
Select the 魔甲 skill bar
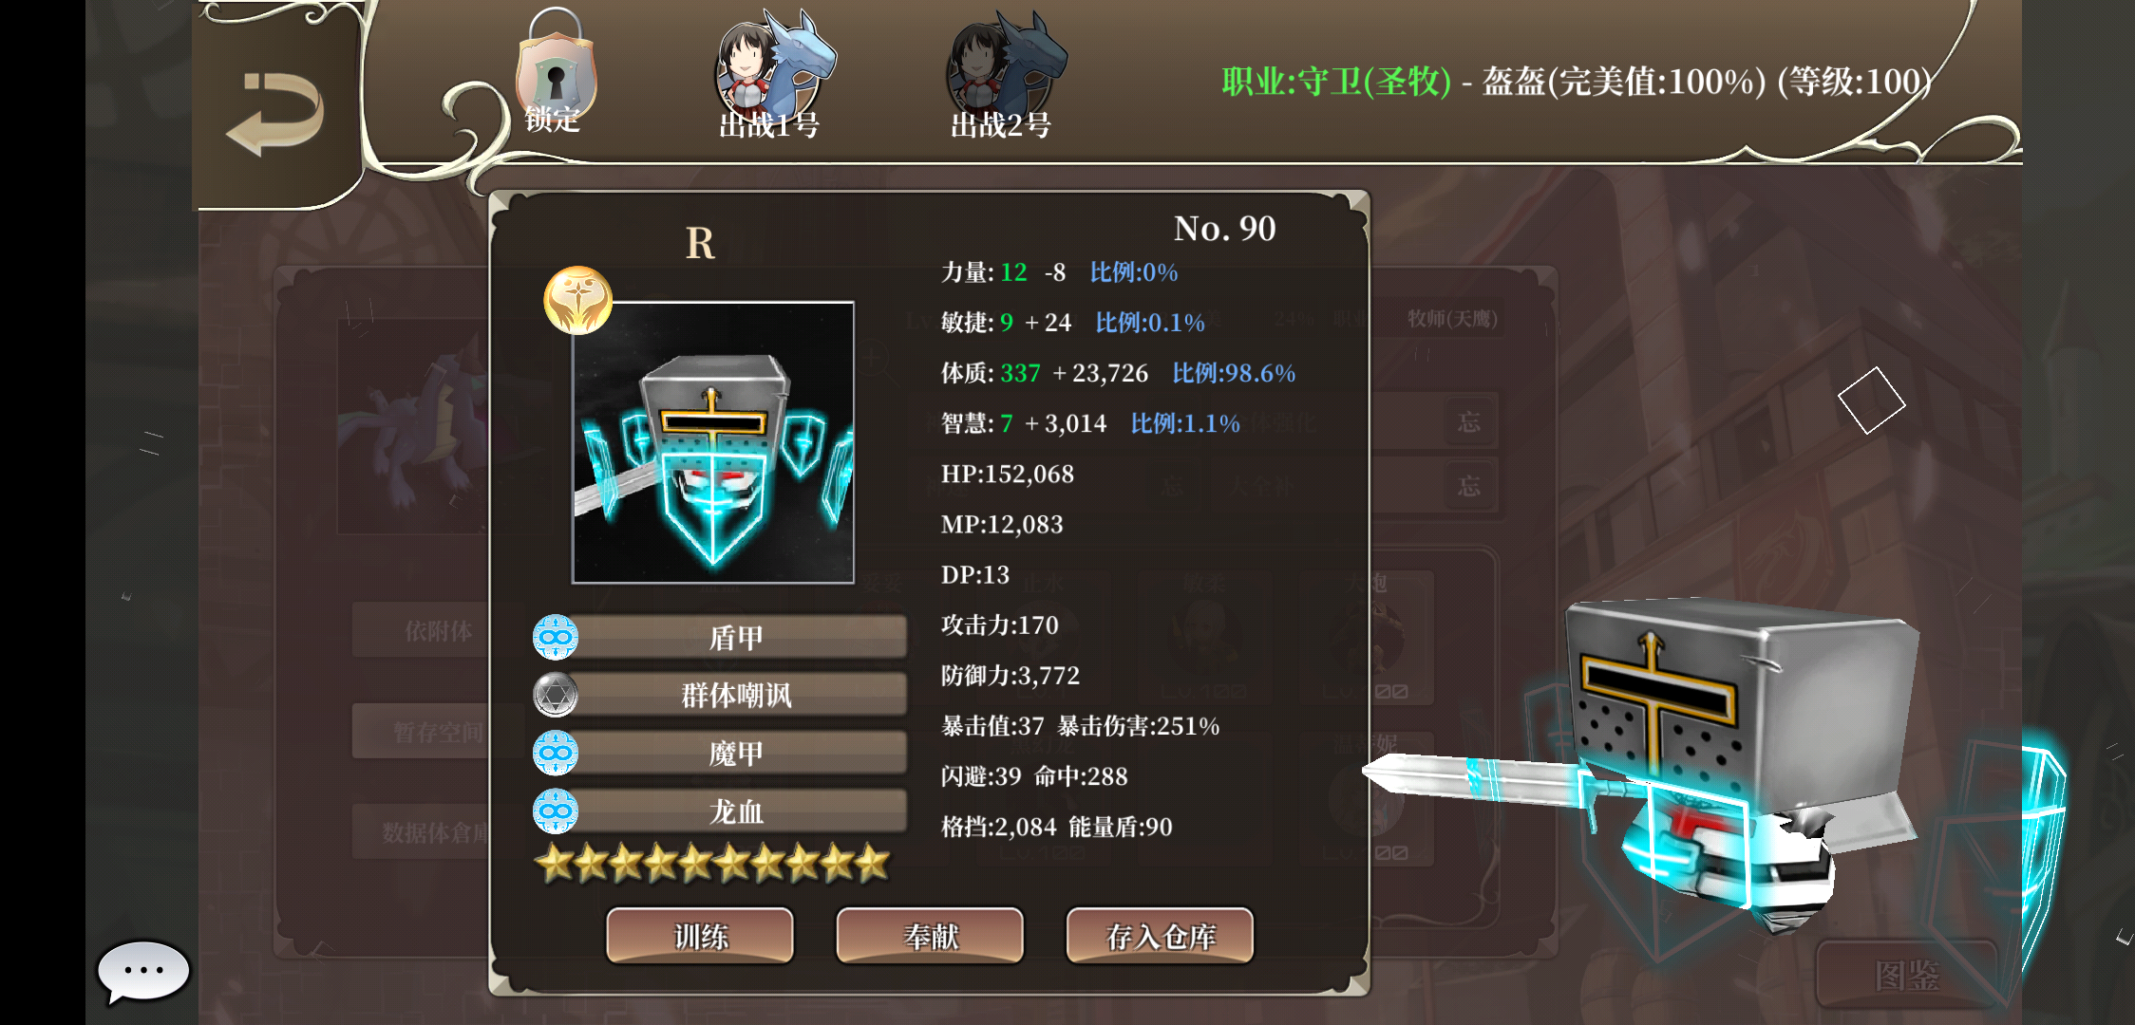pos(737,753)
